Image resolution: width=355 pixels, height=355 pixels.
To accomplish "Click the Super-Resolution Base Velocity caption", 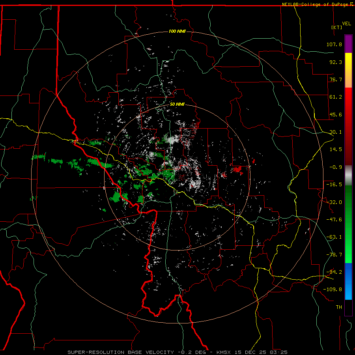I will point(177,352).
